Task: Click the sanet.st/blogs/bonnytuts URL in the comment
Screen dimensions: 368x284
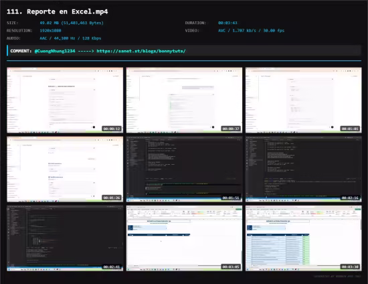Action: 141,51
